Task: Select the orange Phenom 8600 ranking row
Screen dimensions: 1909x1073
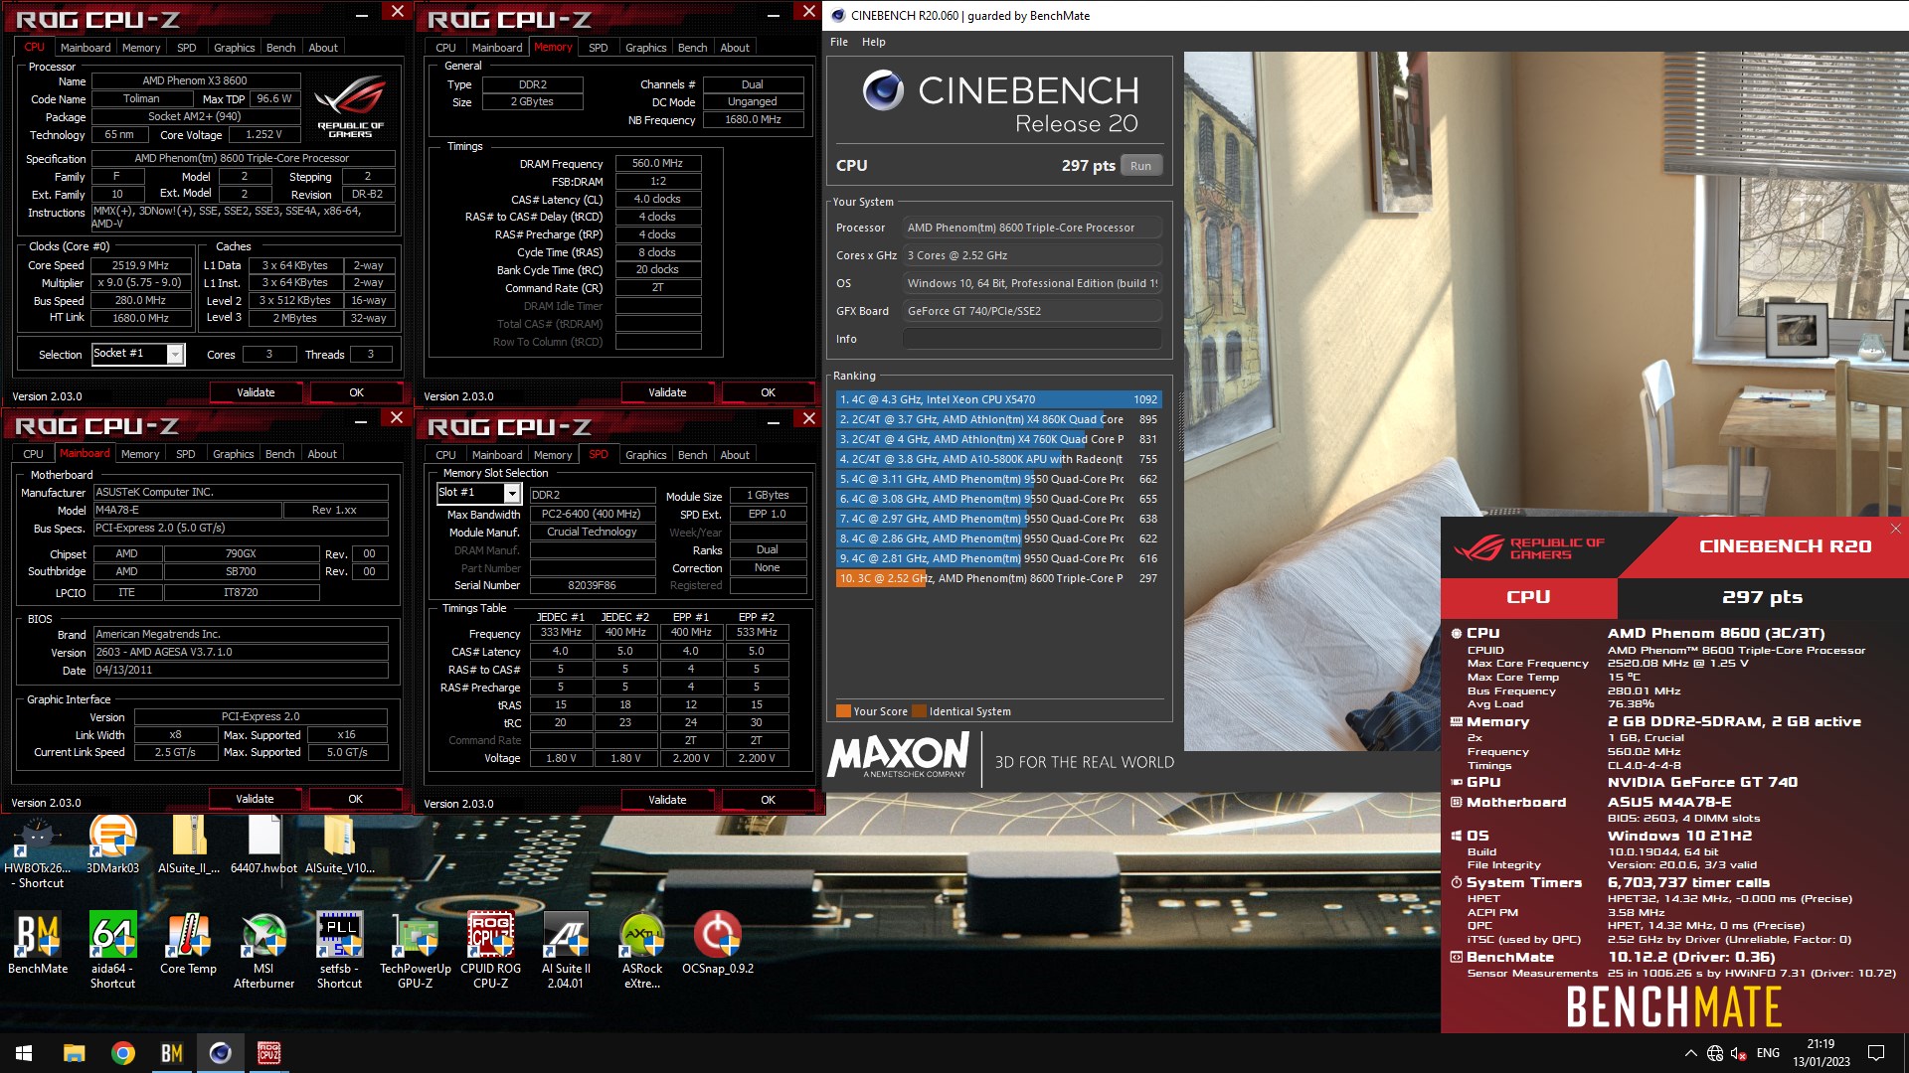Action: tap(997, 578)
